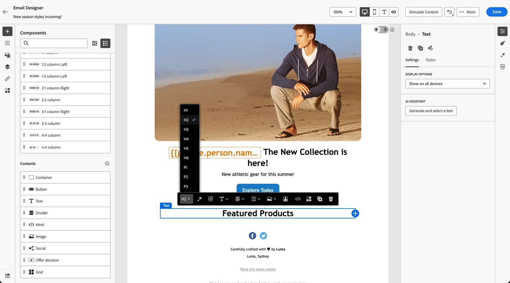Collapse the H2 heading style dropdown
The height and width of the screenshot is (283, 510).
click(186, 199)
